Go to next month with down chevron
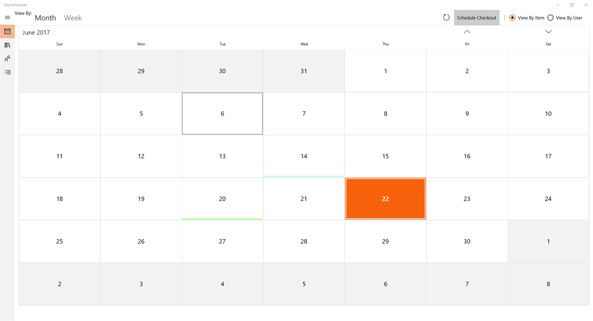The width and height of the screenshot is (593, 321). click(548, 32)
